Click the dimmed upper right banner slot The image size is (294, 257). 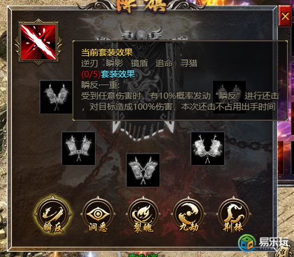pyautogui.click(x=229, y=97)
